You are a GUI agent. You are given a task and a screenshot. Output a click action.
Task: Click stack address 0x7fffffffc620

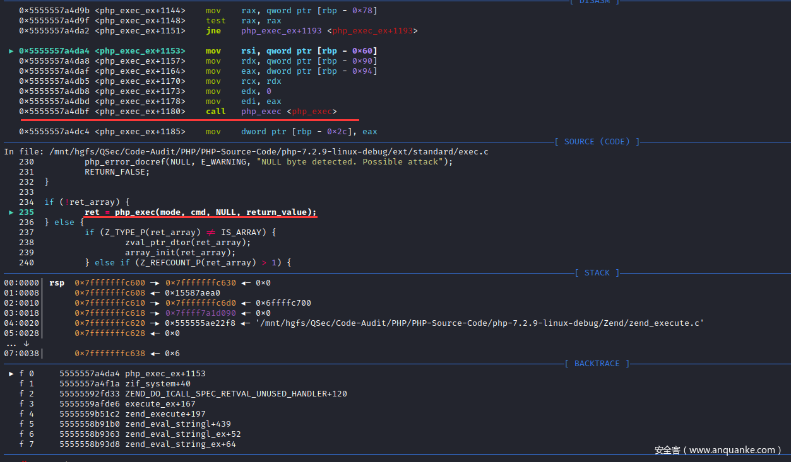click(109, 323)
